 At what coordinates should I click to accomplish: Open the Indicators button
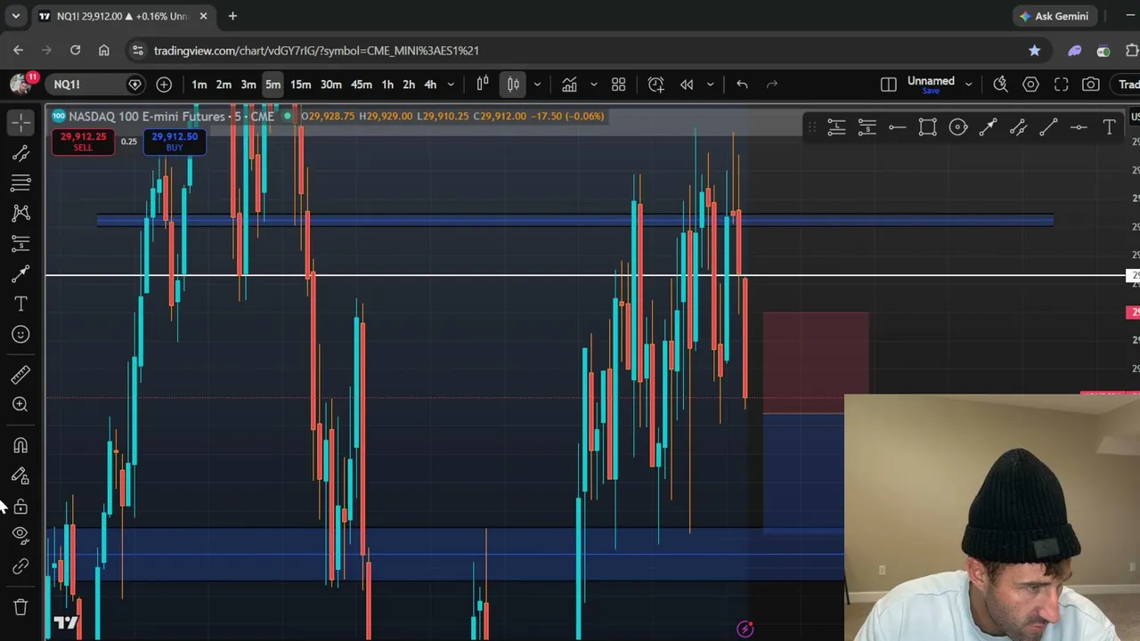[569, 85]
